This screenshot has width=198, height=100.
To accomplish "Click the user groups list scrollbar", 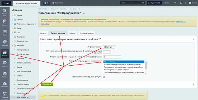I will 146,67.
